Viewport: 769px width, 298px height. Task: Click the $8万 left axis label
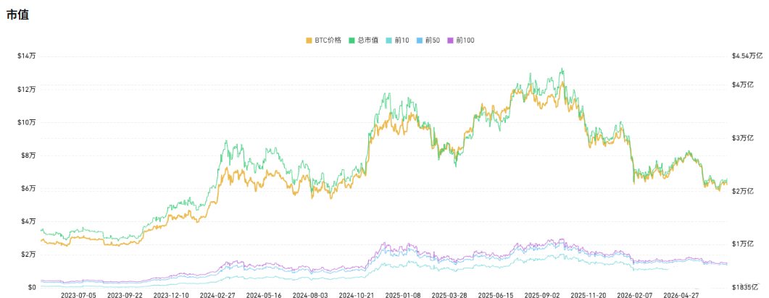click(x=28, y=155)
